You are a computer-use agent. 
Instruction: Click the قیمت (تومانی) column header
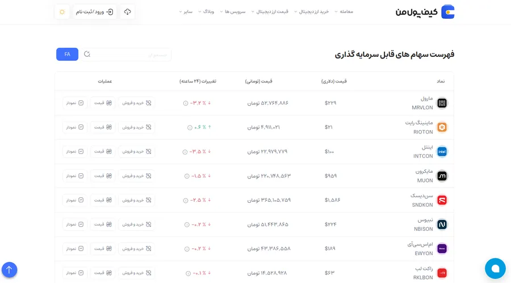[x=259, y=81]
